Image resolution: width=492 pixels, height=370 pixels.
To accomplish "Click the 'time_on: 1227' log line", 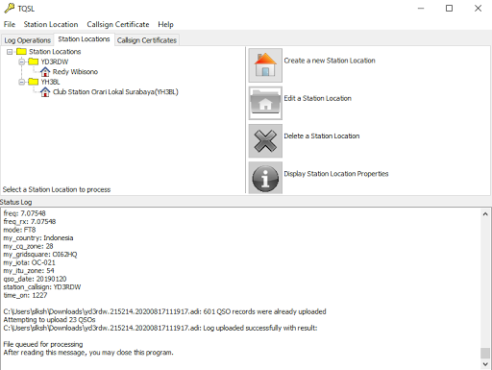I will (25, 295).
